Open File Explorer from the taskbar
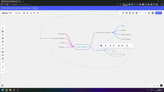 (x=10, y=90)
